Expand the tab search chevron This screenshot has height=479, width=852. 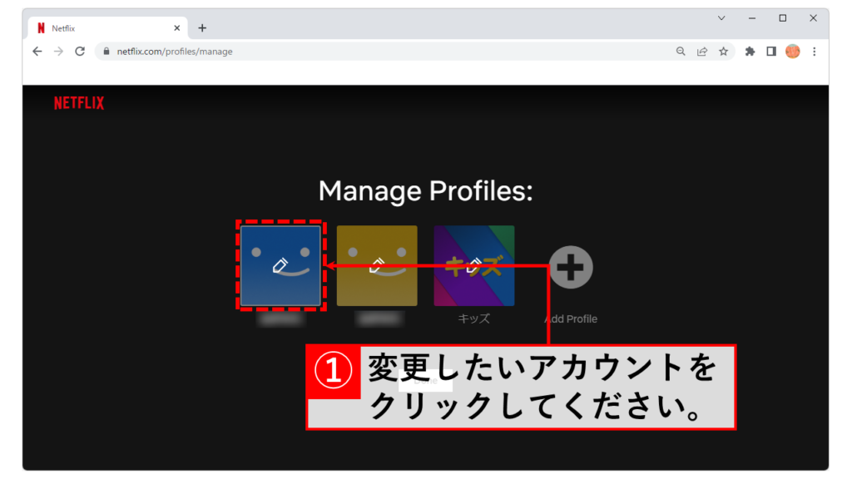721,18
